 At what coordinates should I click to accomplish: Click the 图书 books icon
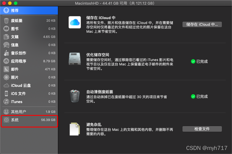coord(6,29)
